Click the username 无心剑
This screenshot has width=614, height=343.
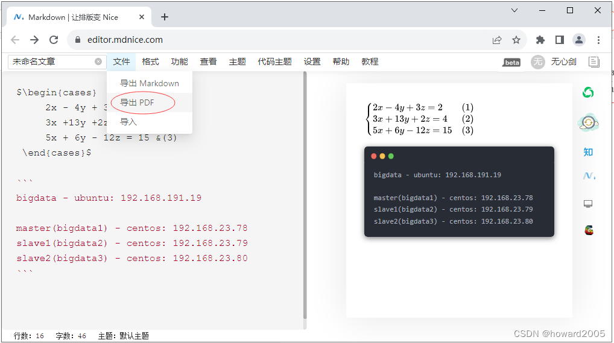tap(563, 61)
